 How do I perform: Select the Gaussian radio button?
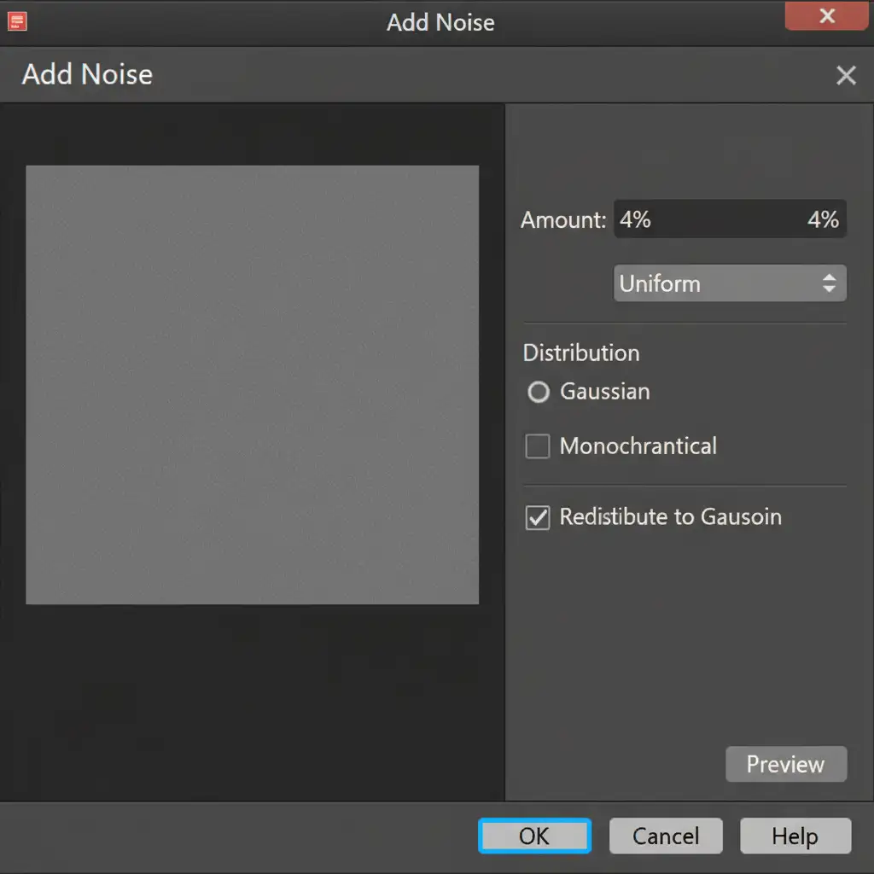click(539, 393)
